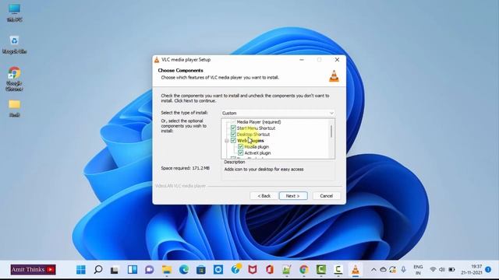Open the McAfee shield taskbar icon
499x280 pixels.
pyautogui.click(x=253, y=270)
